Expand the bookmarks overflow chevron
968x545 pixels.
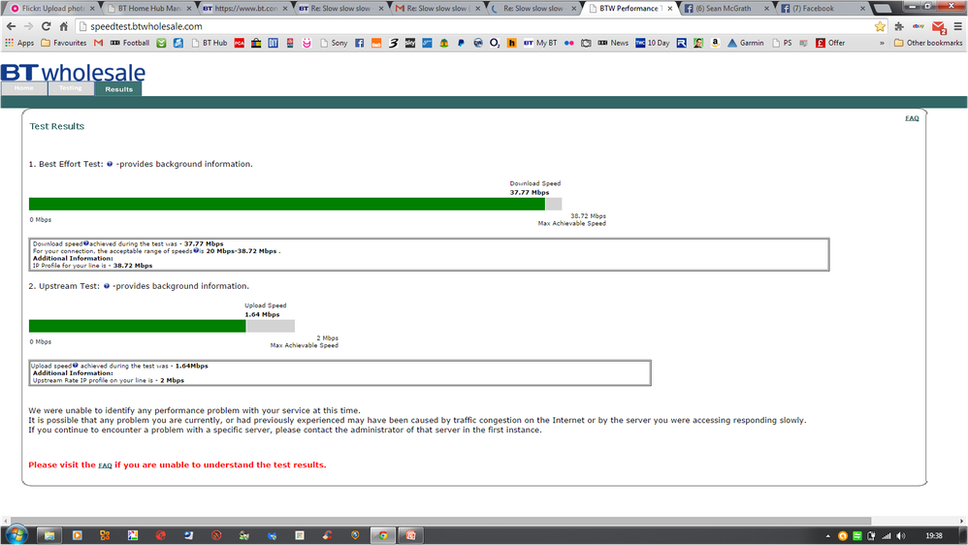pyautogui.click(x=882, y=43)
